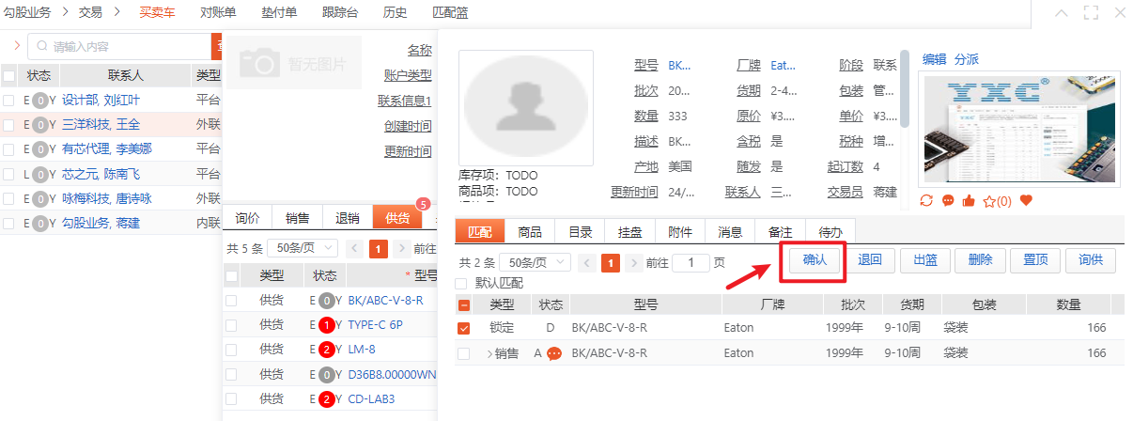
Task: Click the vertical scrollbar in the details panel
Action: pos(905,89)
